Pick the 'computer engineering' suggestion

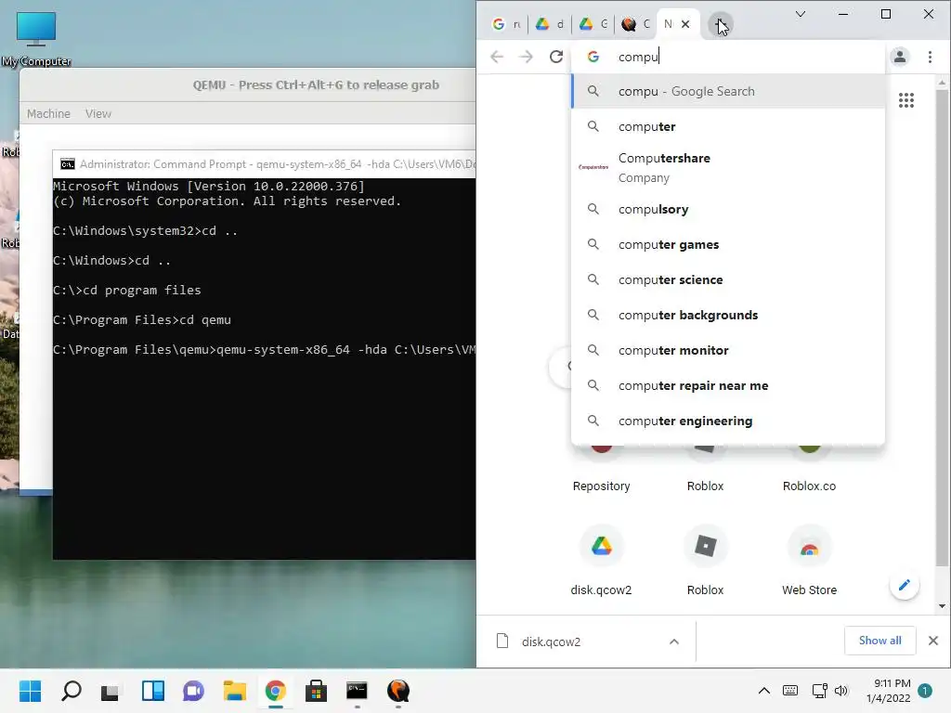point(728,421)
